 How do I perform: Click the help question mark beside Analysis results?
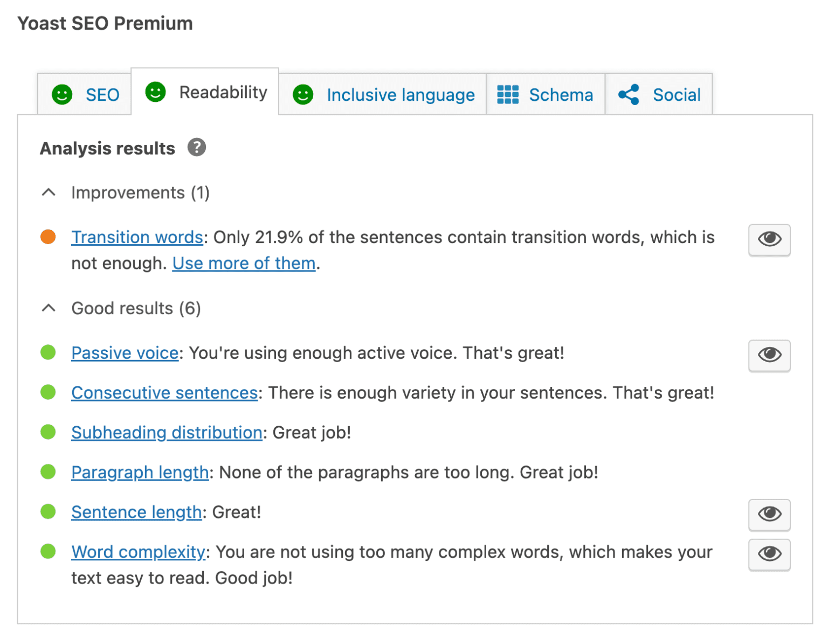pyautogui.click(x=197, y=147)
